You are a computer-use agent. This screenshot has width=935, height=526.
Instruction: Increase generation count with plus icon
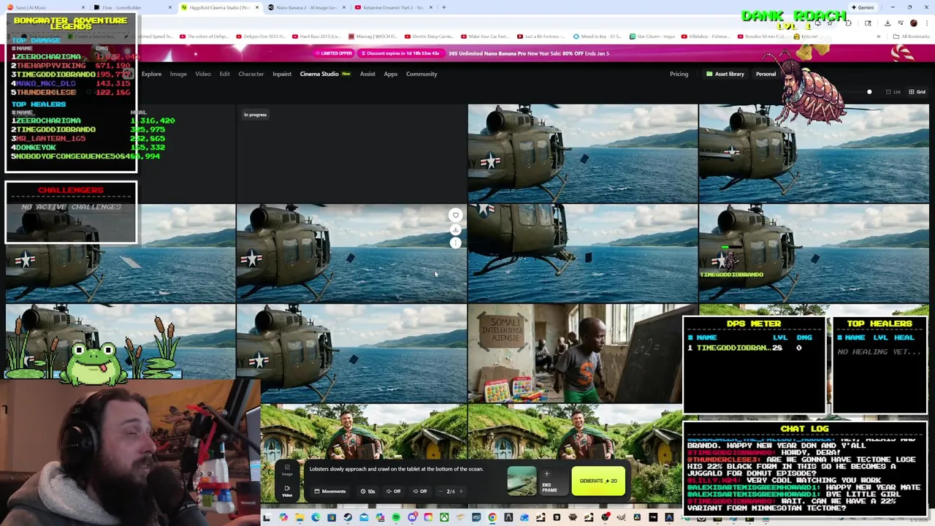pyautogui.click(x=460, y=491)
